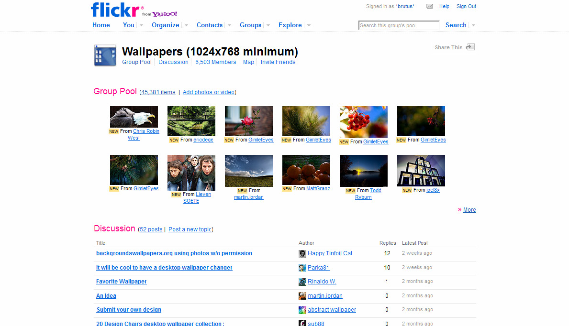Click the Wallpapers group icon

point(105,55)
